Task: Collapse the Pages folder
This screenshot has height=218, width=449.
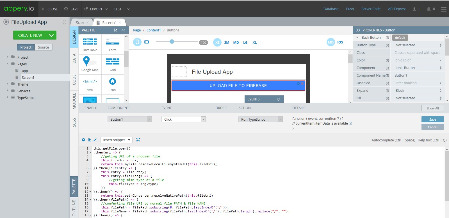Action: click(8, 64)
